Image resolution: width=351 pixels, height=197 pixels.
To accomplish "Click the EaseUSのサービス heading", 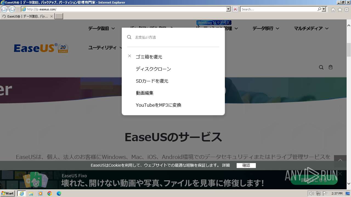I will tap(173, 137).
